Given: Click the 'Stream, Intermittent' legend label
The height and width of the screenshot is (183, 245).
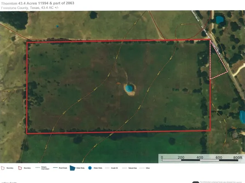Looking at the screenshot, I should click(45, 168).
